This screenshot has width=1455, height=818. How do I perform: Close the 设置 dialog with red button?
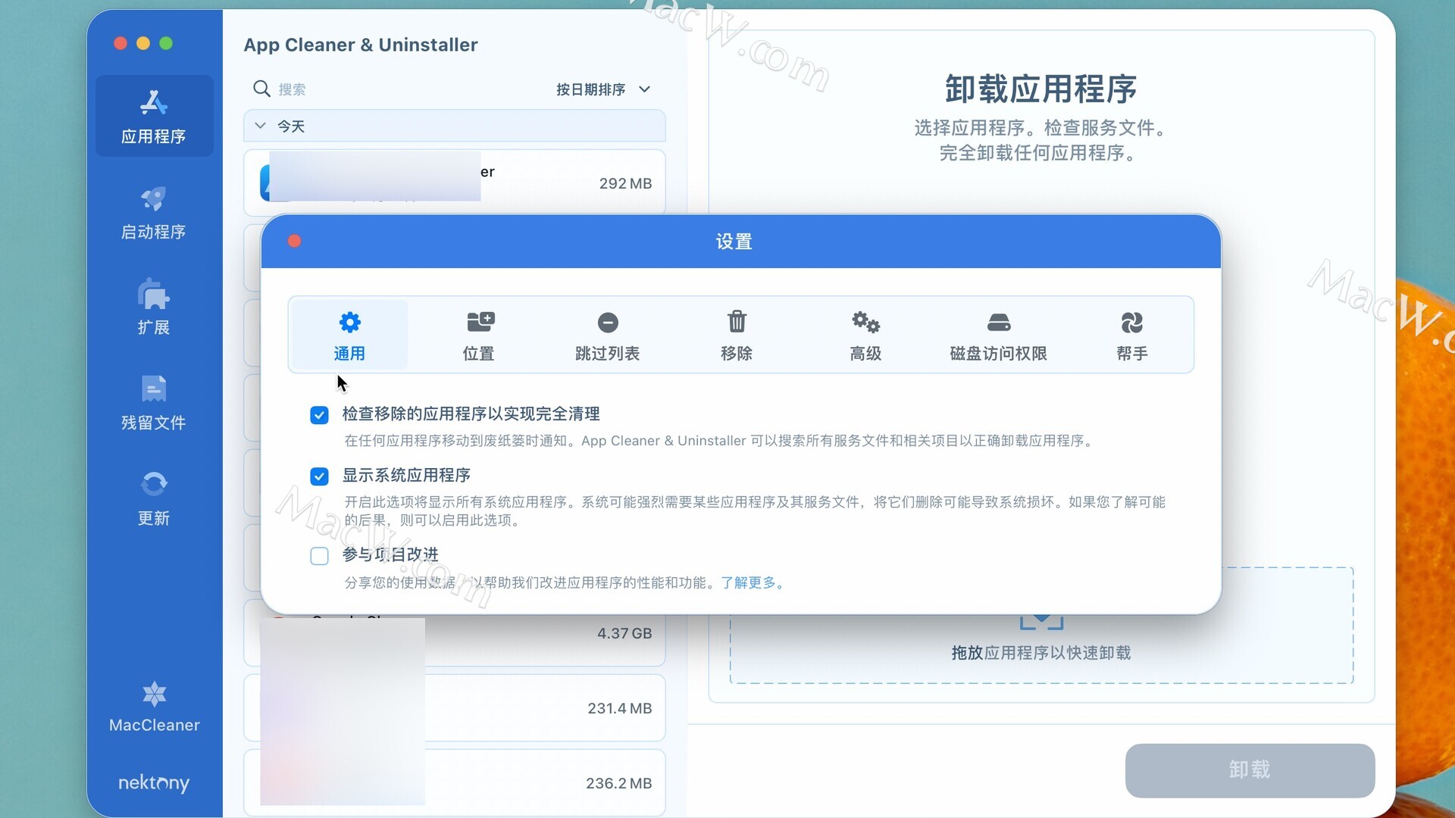tap(295, 241)
